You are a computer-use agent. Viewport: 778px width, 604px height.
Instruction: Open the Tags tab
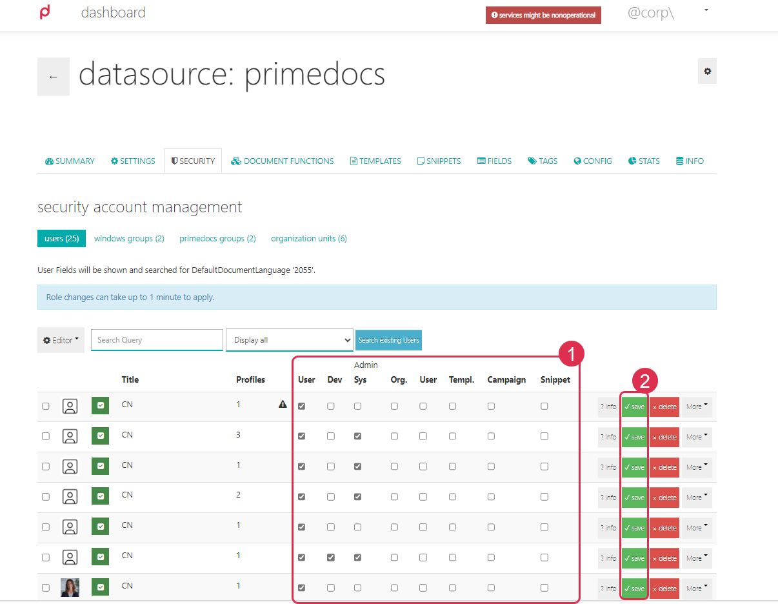point(543,161)
